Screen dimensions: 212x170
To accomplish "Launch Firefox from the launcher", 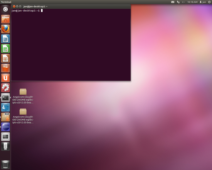I will click(5, 29).
